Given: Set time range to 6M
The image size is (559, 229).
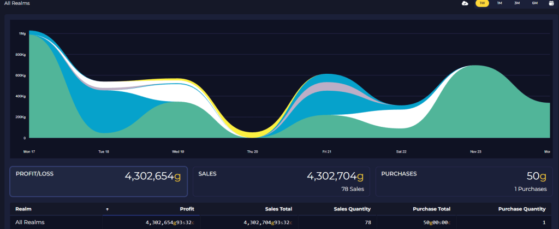Looking at the screenshot, I should coord(534,3).
